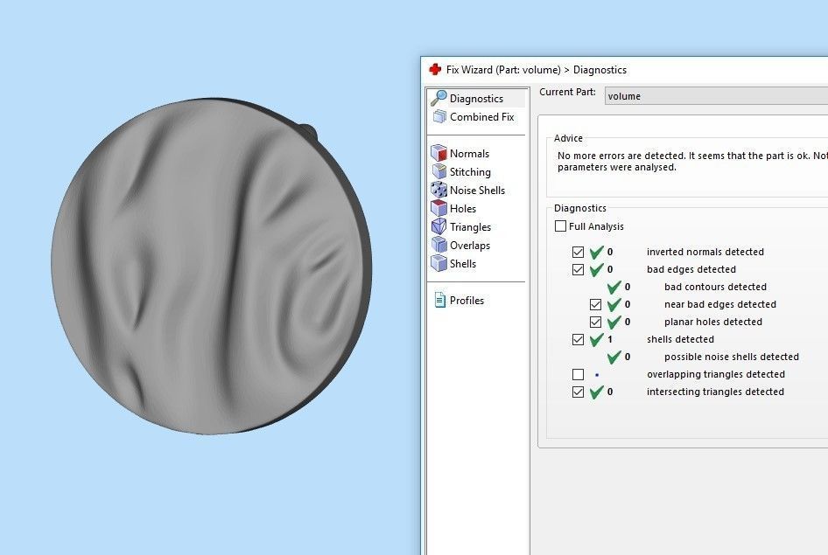Viewport: 828px width, 555px height.
Task: Go to the Holes page label
Action: pyautogui.click(x=463, y=209)
